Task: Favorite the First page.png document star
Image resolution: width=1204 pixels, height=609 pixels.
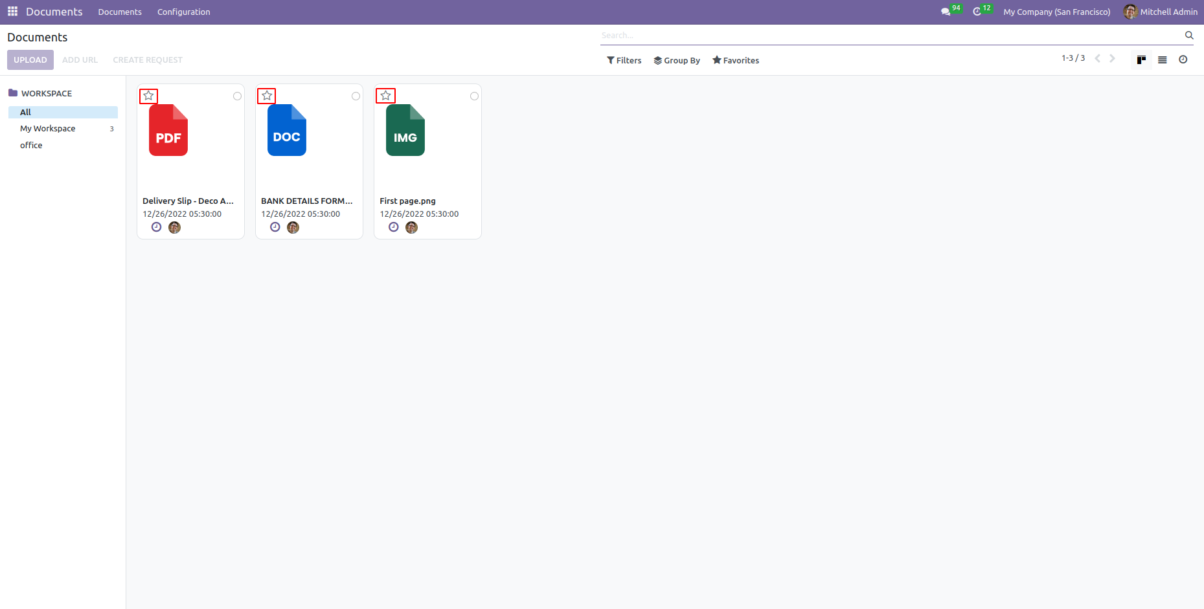Action: coord(385,96)
